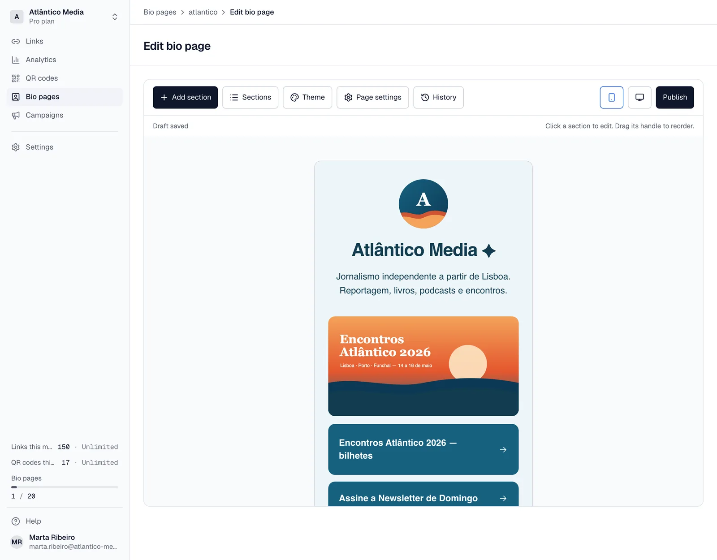This screenshot has height=560, width=717.
Task: Expand the Atlântico Media workspace switcher
Action: [x=115, y=17]
